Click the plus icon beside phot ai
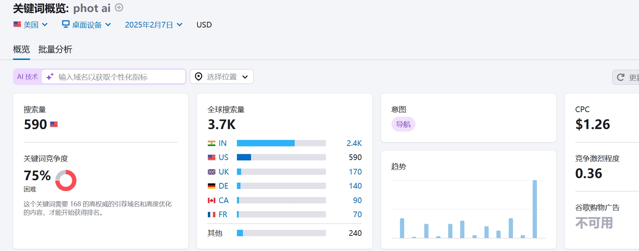Image resolution: width=639 pixels, height=251 pixels. 119,8
